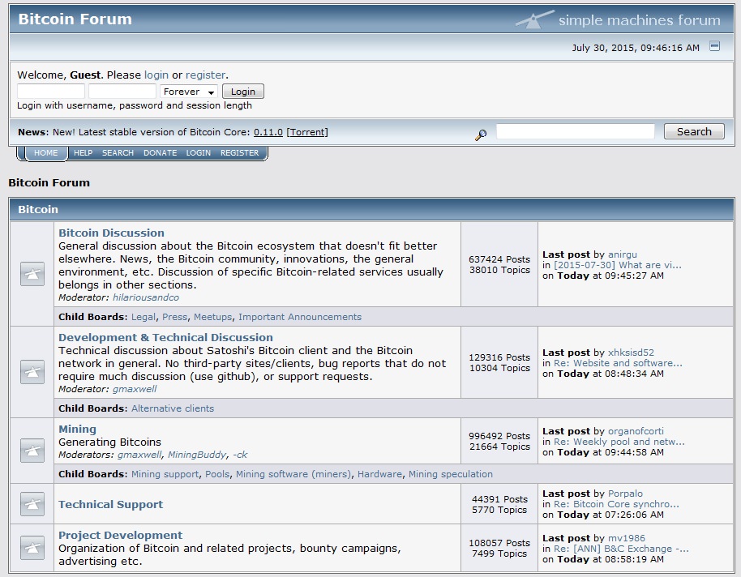Collapse the header with the minus icon
This screenshot has width=741, height=577.
pyautogui.click(x=714, y=46)
